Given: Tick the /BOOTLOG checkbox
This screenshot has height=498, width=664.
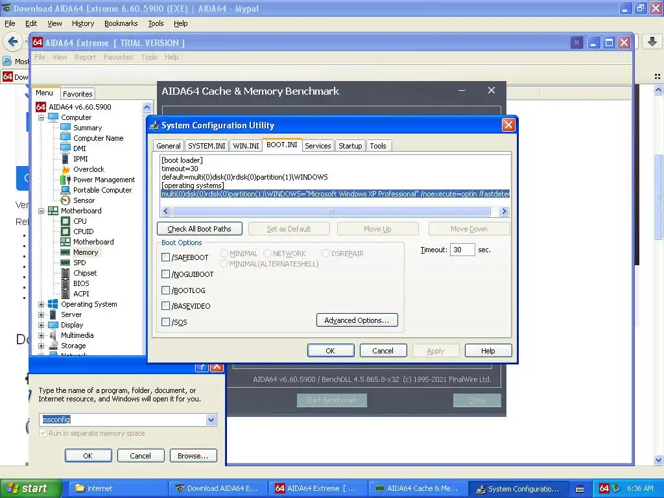Looking at the screenshot, I should click(x=165, y=290).
